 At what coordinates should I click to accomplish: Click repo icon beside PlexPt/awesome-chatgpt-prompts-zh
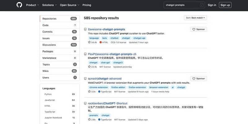(85, 54)
